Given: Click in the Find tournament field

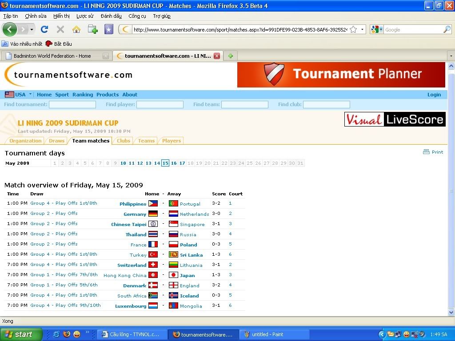Looking at the screenshot, I should pos(72,104).
